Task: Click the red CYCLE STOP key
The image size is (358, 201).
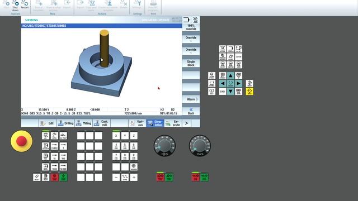Action: [54, 178]
